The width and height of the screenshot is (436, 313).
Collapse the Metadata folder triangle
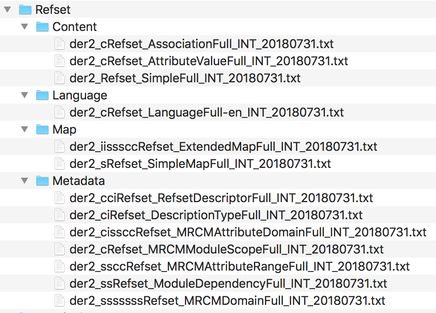tap(25, 181)
